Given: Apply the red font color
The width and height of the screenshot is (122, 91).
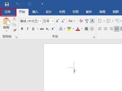Looking at the screenshot, I should click(x=78, y=29).
